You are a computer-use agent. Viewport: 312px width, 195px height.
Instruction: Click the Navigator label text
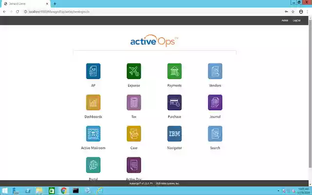pos(175,148)
